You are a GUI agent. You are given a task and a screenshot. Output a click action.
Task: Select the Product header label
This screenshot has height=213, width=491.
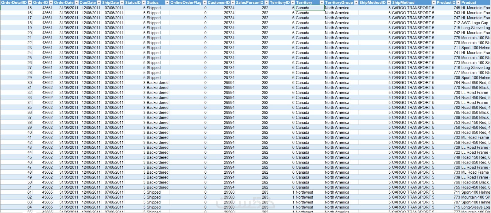pyautogui.click(x=469, y=2)
